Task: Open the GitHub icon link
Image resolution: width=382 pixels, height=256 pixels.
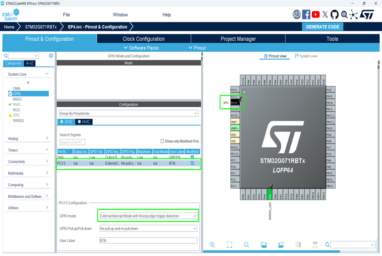Action: click(335, 15)
